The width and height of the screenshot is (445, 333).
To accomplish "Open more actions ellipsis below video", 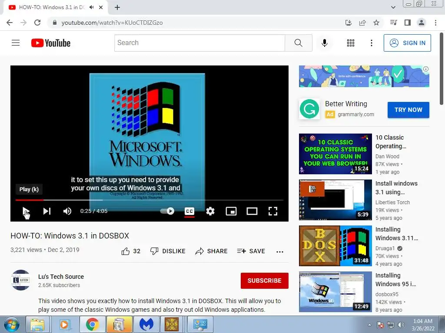I will pos(280,252).
